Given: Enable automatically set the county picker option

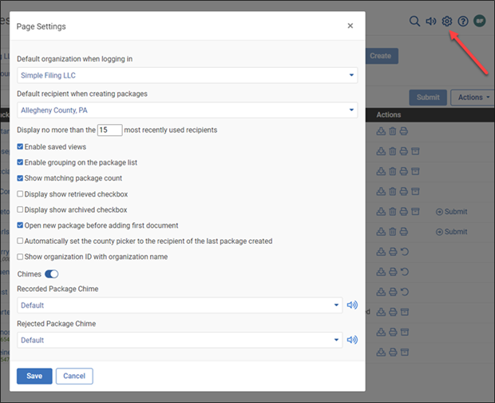Looking at the screenshot, I should 20,241.
